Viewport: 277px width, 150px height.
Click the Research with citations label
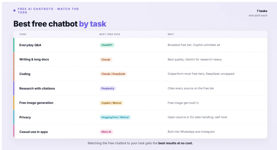point(37,88)
